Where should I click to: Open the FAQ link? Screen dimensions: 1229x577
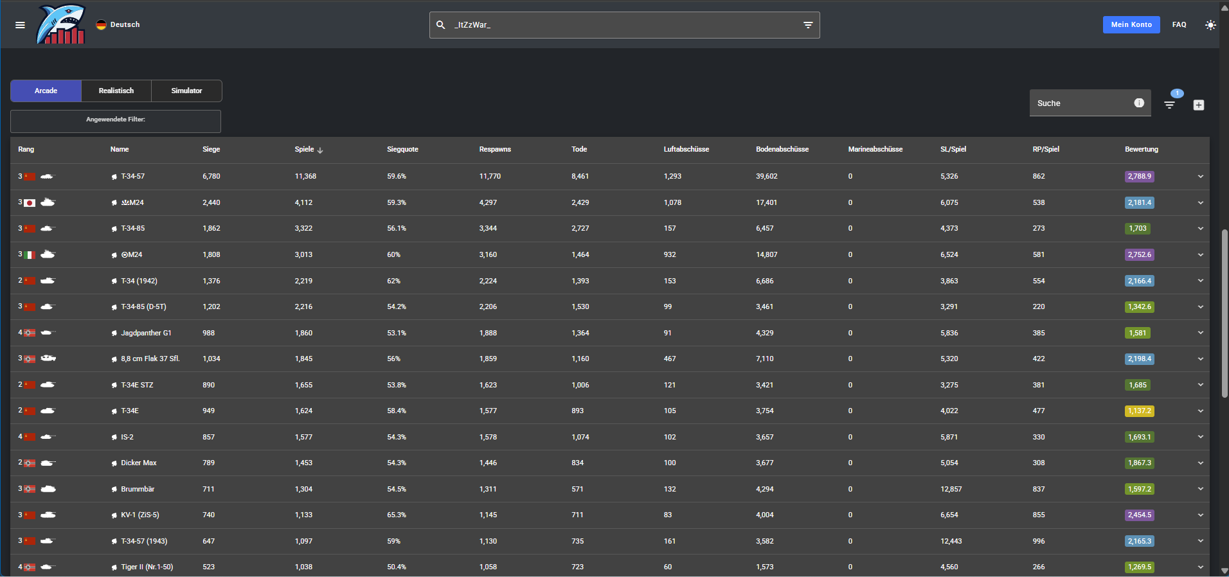1179,25
